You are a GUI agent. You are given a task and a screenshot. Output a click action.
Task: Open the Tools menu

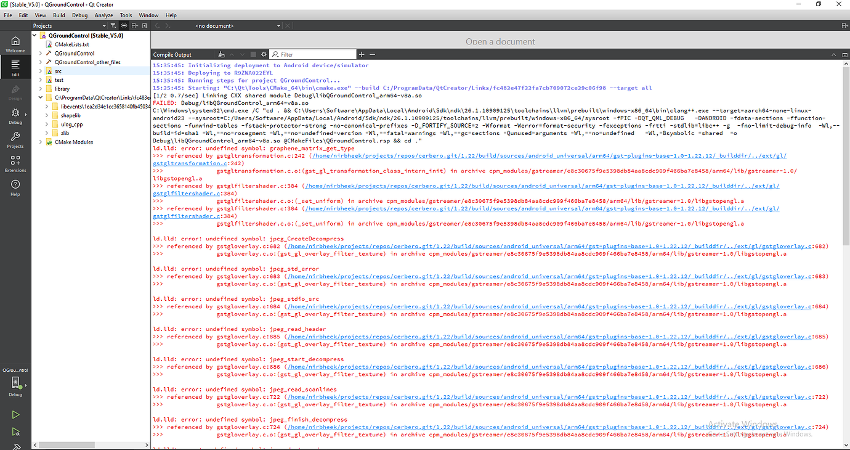[126, 15]
